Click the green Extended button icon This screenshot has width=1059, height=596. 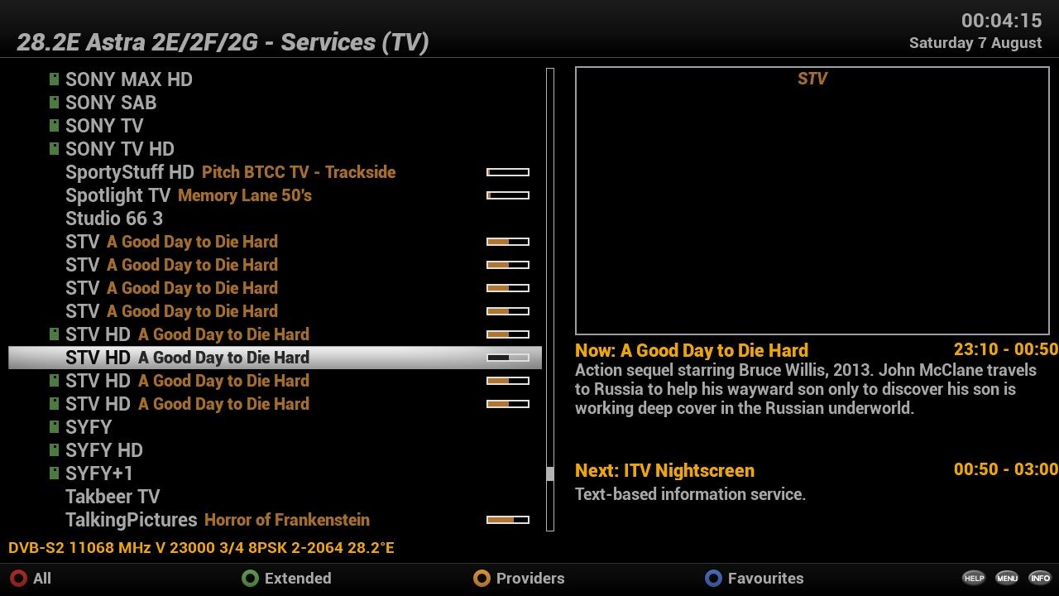coord(250,579)
